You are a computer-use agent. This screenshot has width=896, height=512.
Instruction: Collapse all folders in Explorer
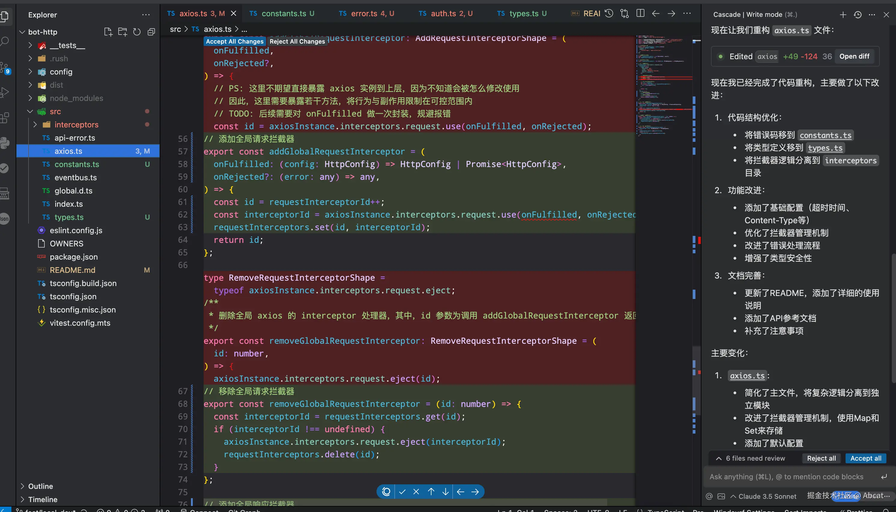[x=151, y=32]
